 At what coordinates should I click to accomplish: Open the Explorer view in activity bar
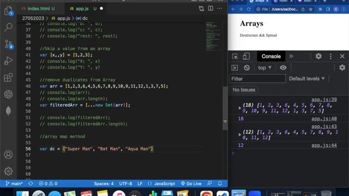click(x=9, y=10)
